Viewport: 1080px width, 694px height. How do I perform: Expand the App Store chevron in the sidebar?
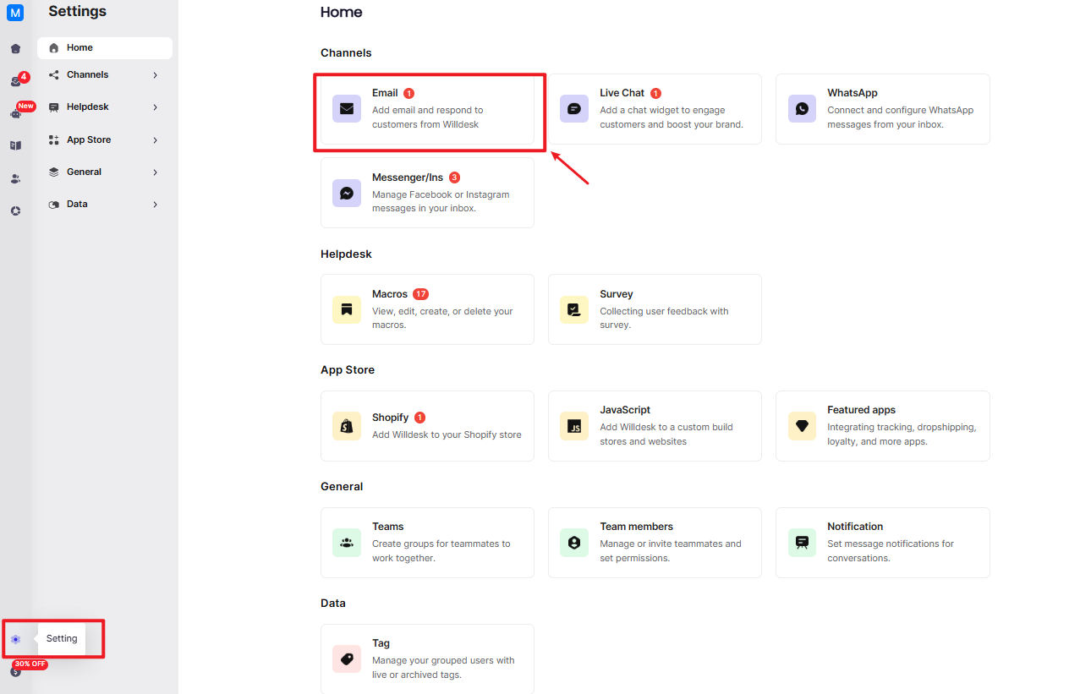[x=156, y=140]
